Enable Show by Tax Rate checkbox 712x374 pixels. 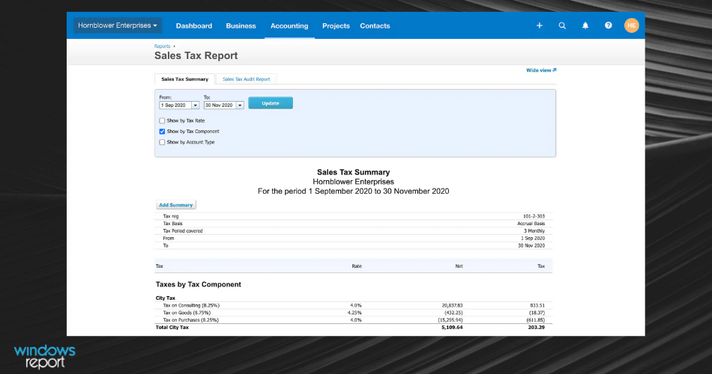pos(162,120)
